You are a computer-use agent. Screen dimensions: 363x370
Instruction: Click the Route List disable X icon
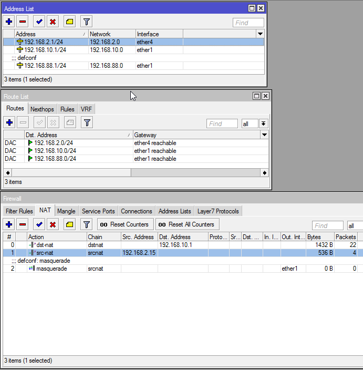pyautogui.click(x=53, y=122)
